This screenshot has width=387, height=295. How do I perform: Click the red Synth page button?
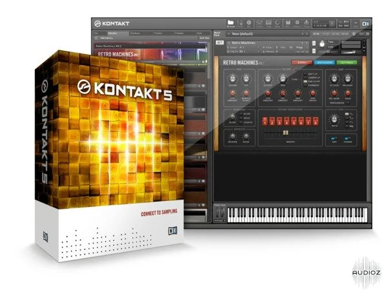pos(302,62)
